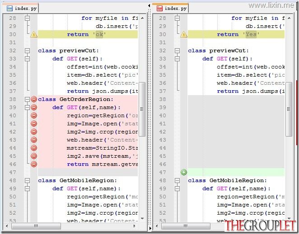Collapse GetMobileRegion class in left pane
The width and height of the screenshot is (299, 234).
coord(28,180)
